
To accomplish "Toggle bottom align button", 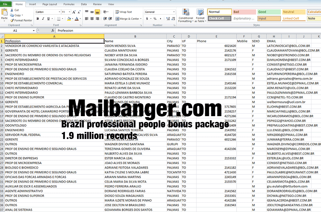I will pos(98,12).
